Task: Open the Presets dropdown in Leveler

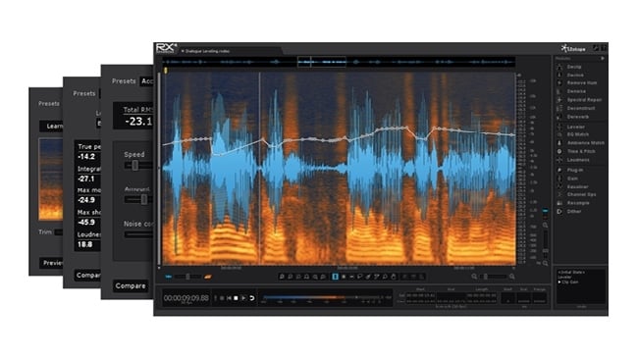Action: (x=147, y=81)
